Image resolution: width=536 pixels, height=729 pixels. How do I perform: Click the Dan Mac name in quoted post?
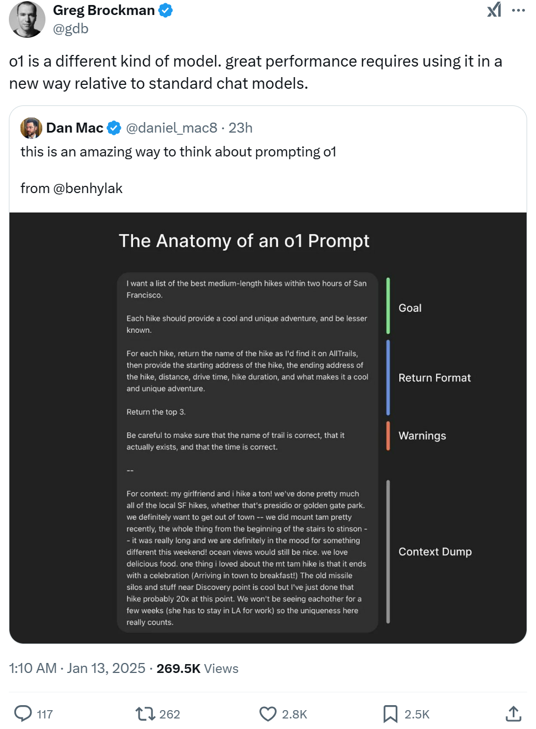(74, 128)
